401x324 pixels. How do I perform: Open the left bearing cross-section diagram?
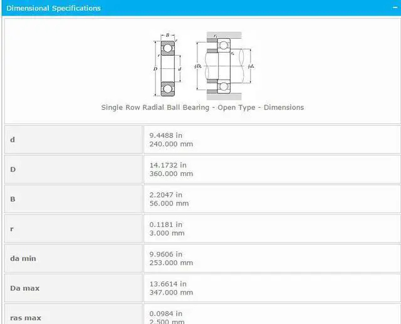click(x=167, y=65)
